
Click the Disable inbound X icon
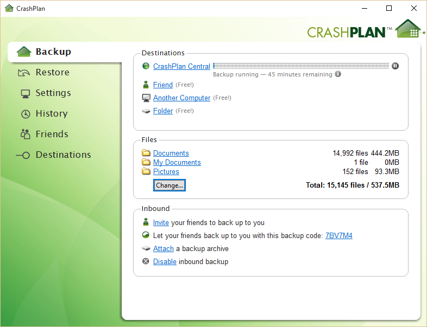[x=146, y=261]
